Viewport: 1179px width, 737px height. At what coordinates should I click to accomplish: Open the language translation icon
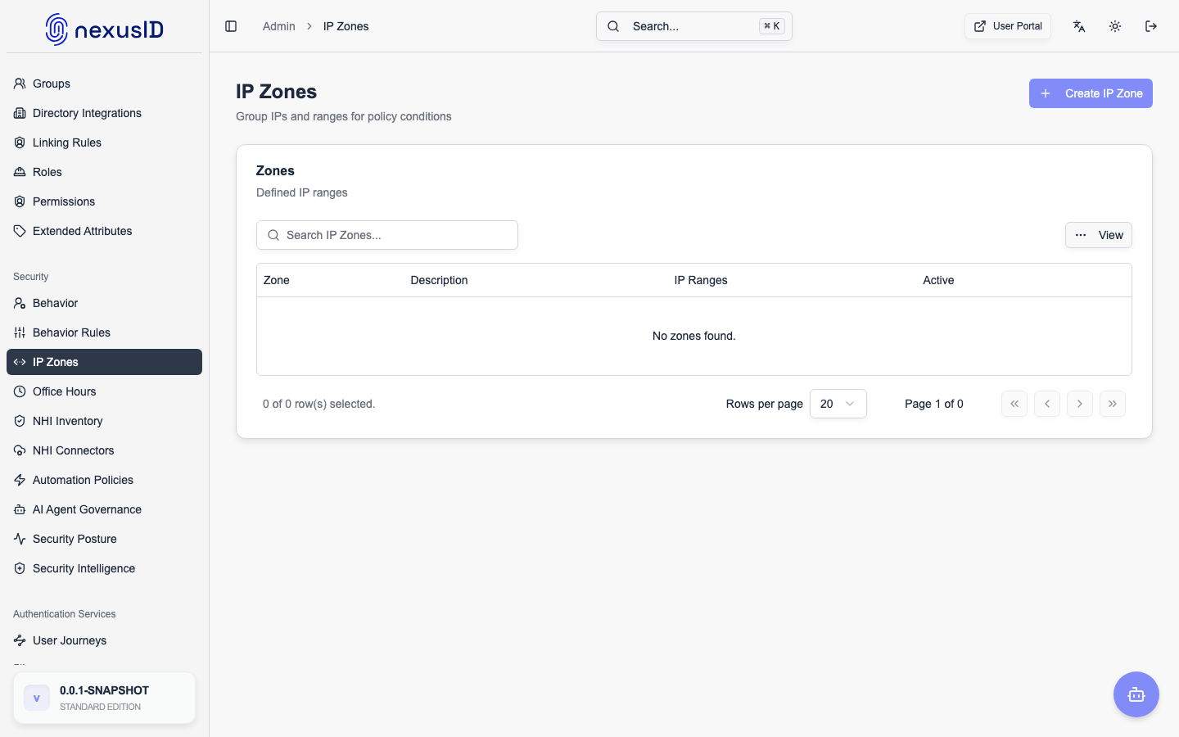click(x=1079, y=26)
